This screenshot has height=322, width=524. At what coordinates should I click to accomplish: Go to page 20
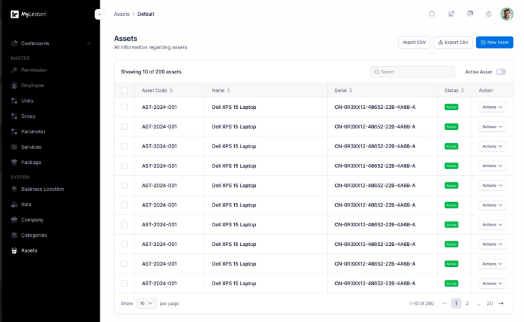(x=490, y=303)
